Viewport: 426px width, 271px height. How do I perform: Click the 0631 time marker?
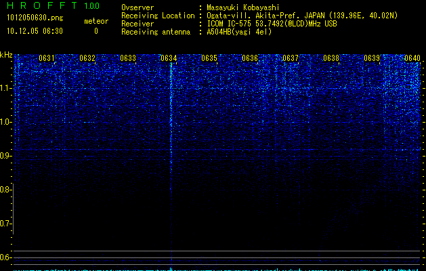pyautogui.click(x=47, y=58)
